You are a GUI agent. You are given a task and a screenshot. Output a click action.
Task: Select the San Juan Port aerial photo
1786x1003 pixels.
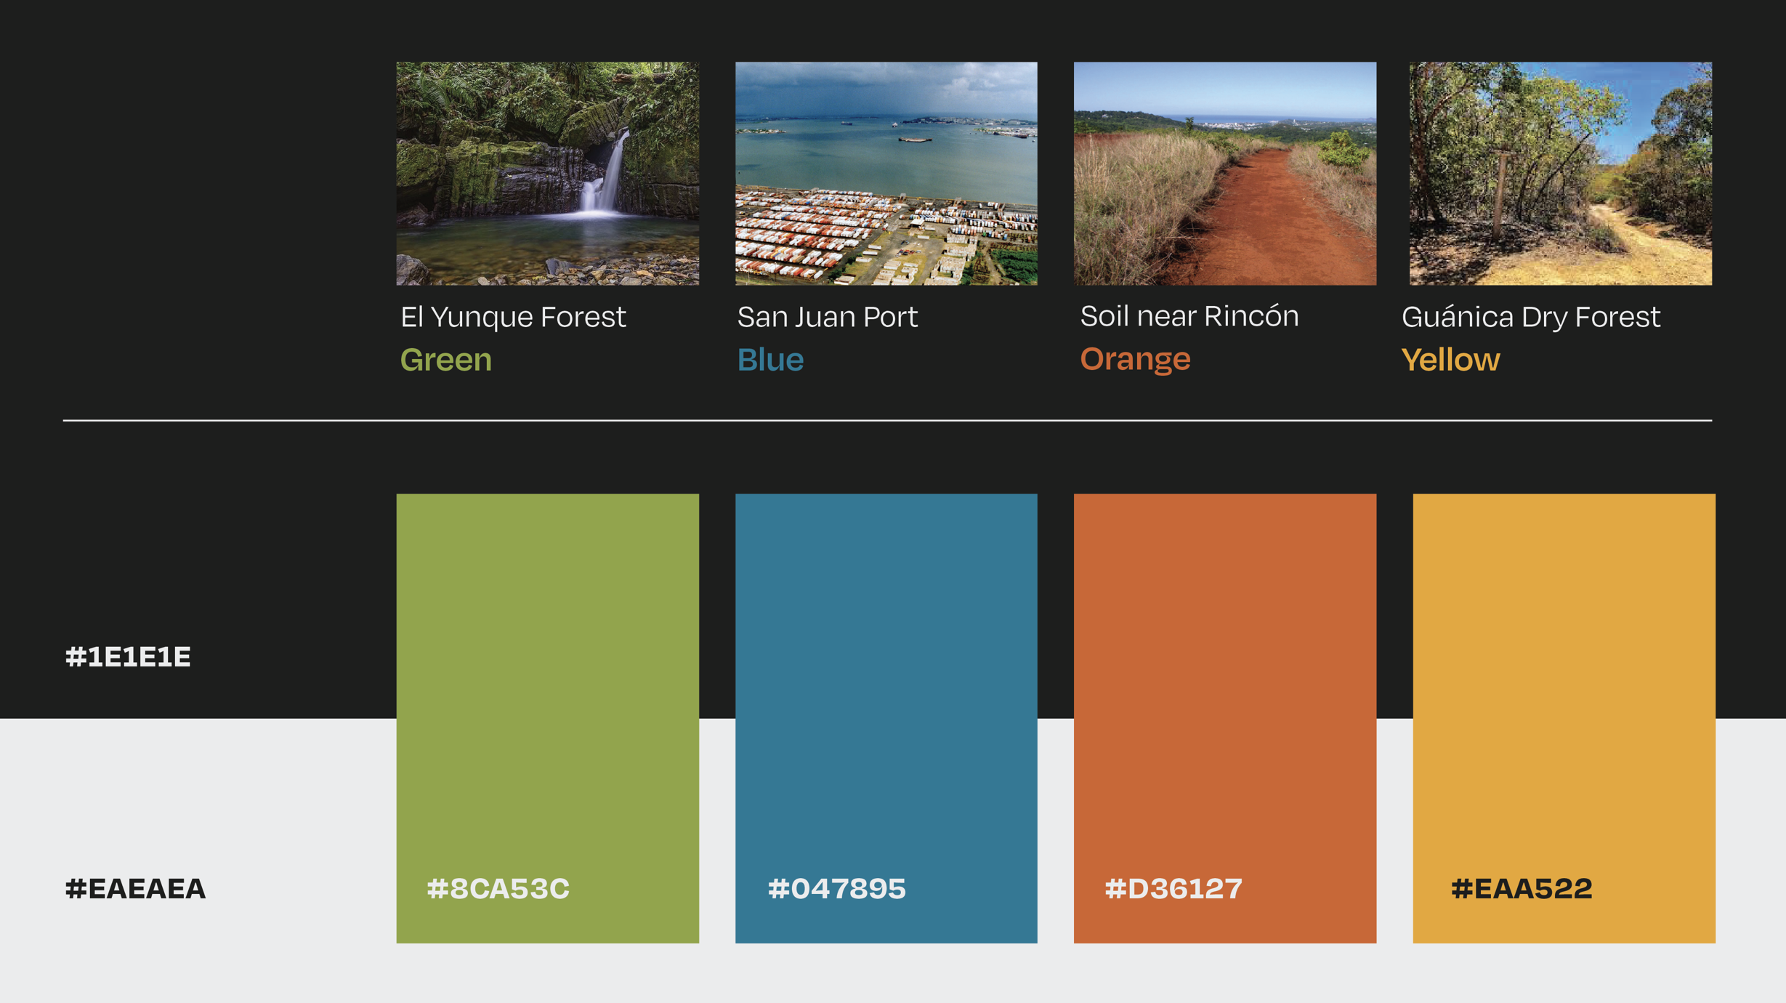point(886,173)
